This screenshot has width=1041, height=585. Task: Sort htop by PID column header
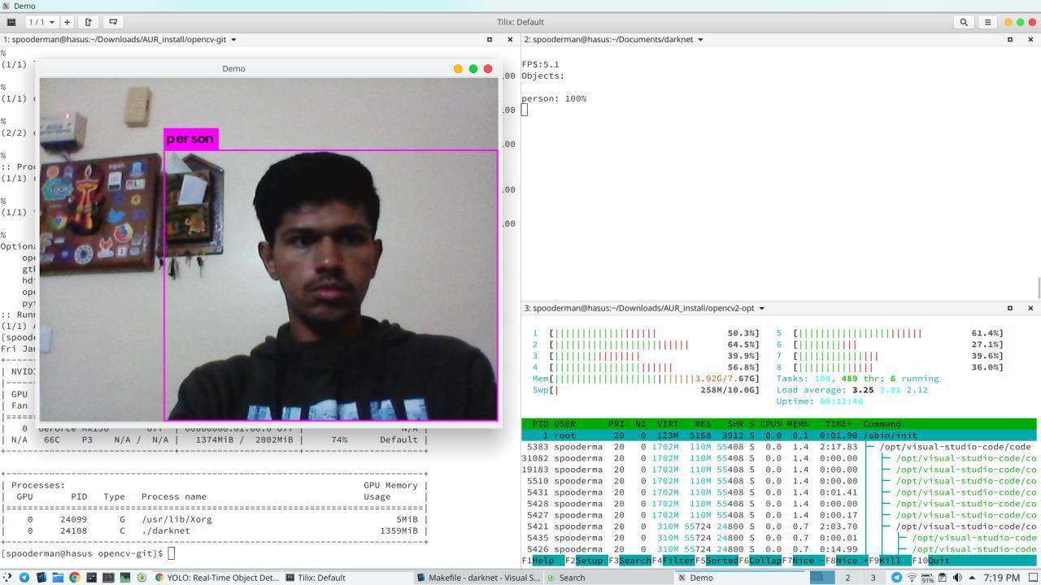click(540, 424)
